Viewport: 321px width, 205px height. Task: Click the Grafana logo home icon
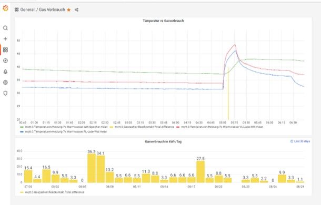click(x=6, y=8)
